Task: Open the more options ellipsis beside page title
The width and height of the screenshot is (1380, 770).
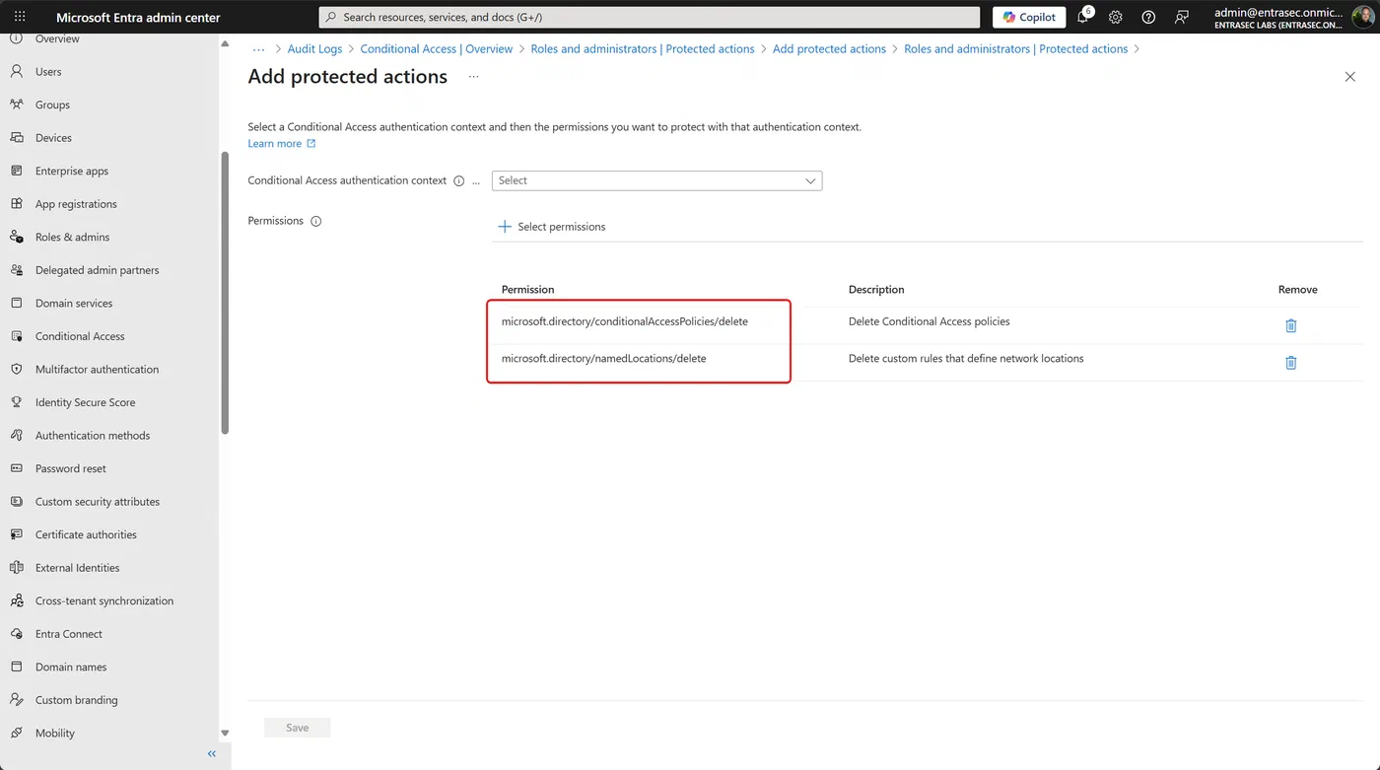Action: 473,77
